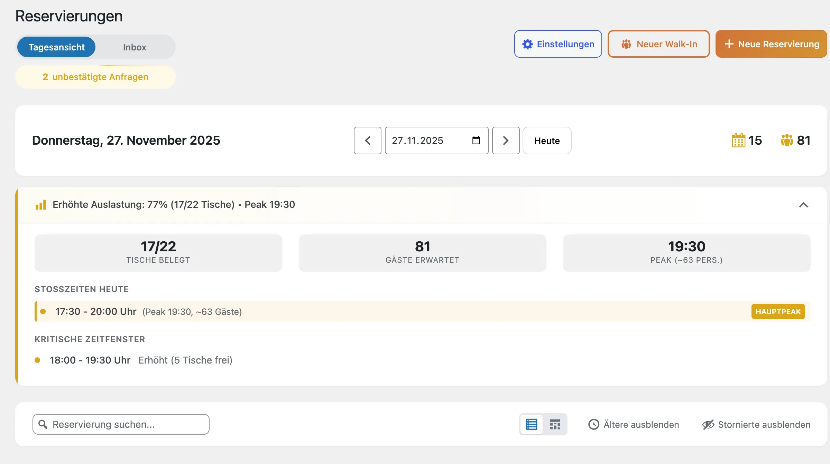This screenshot has width=830, height=464.
Task: Open the calendar picker icon in date field
Action: tap(476, 141)
